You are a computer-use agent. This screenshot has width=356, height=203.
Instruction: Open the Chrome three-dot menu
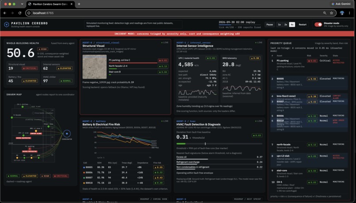click(350, 13)
